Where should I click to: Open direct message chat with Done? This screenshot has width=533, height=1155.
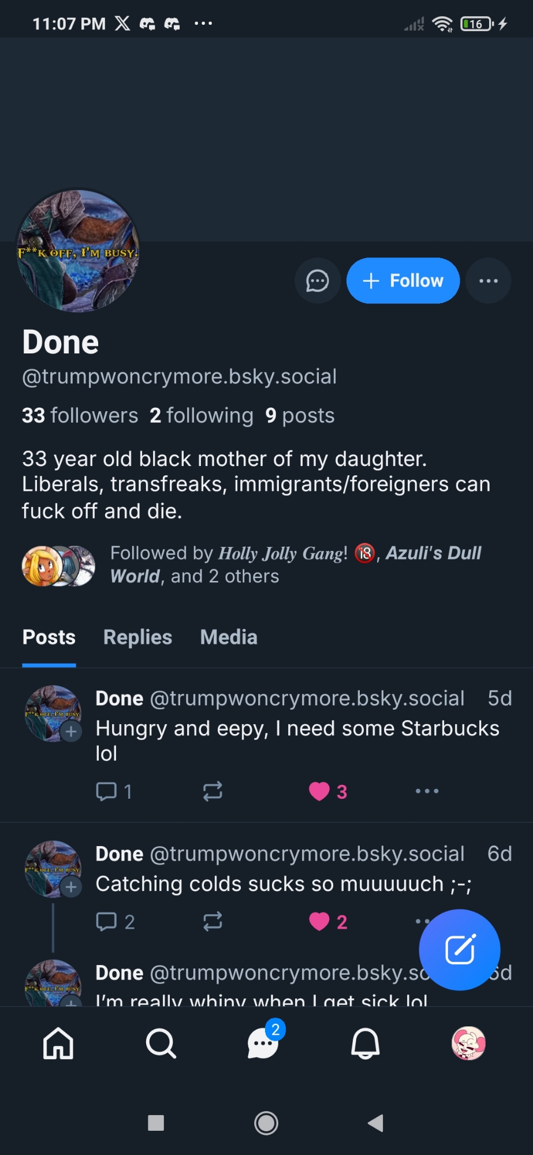point(317,281)
